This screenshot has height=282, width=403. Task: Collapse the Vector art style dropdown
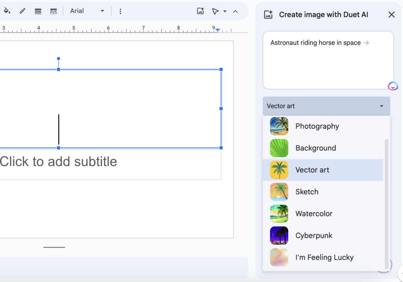tap(326, 106)
